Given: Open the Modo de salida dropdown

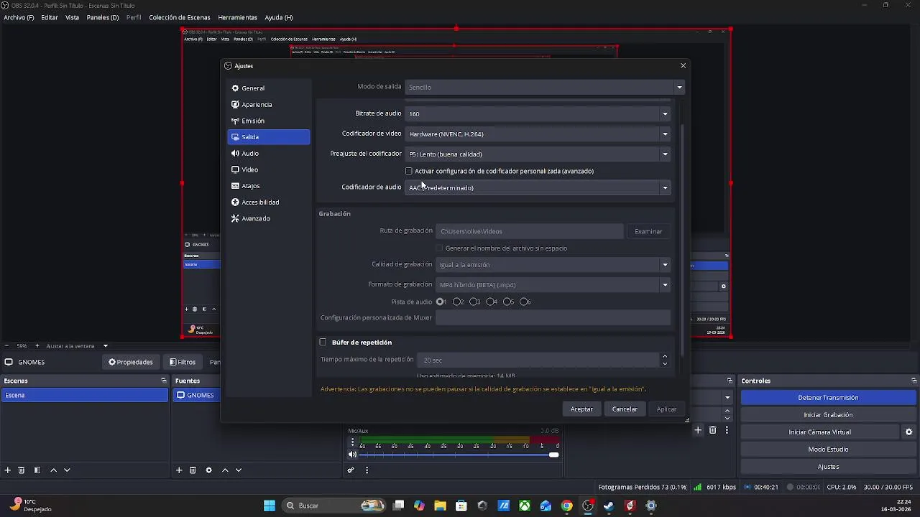Looking at the screenshot, I should [x=545, y=87].
